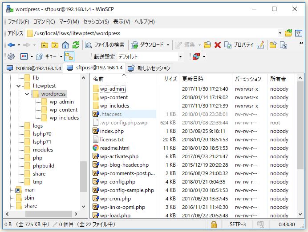Select wp-content folder in file list
This screenshot has width=308, height=232.
[x=114, y=97]
